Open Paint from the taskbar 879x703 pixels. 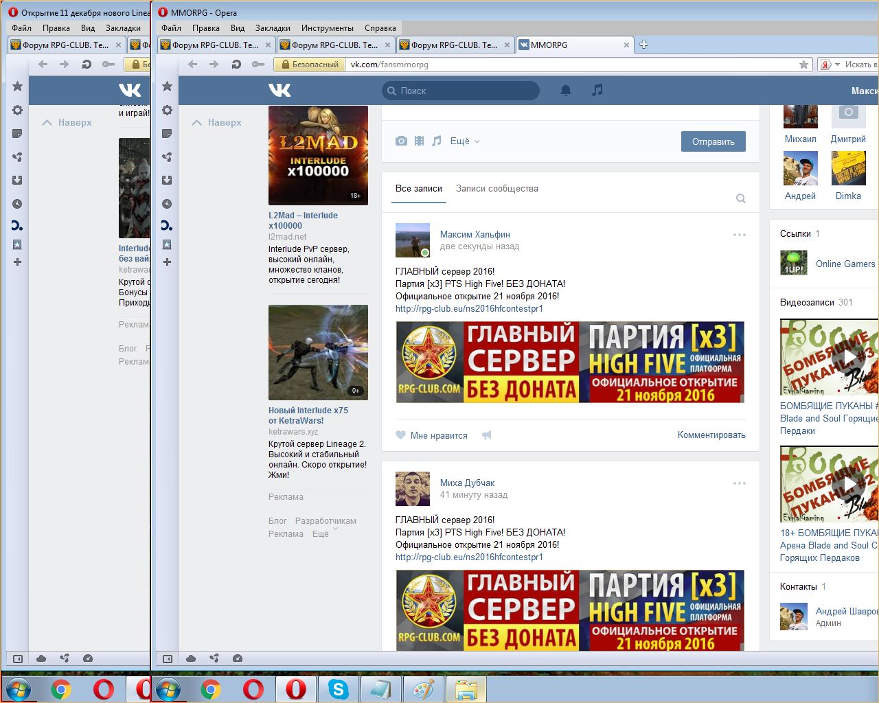click(423, 689)
